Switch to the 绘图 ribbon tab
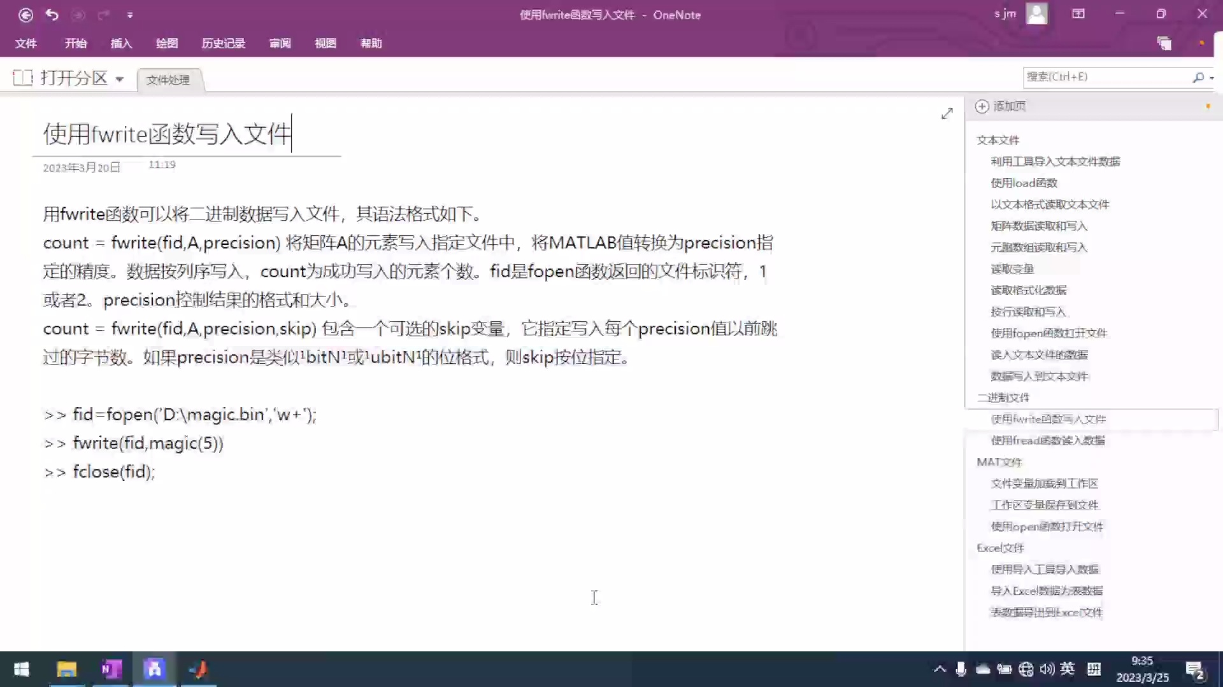Image resolution: width=1223 pixels, height=687 pixels. [166, 43]
